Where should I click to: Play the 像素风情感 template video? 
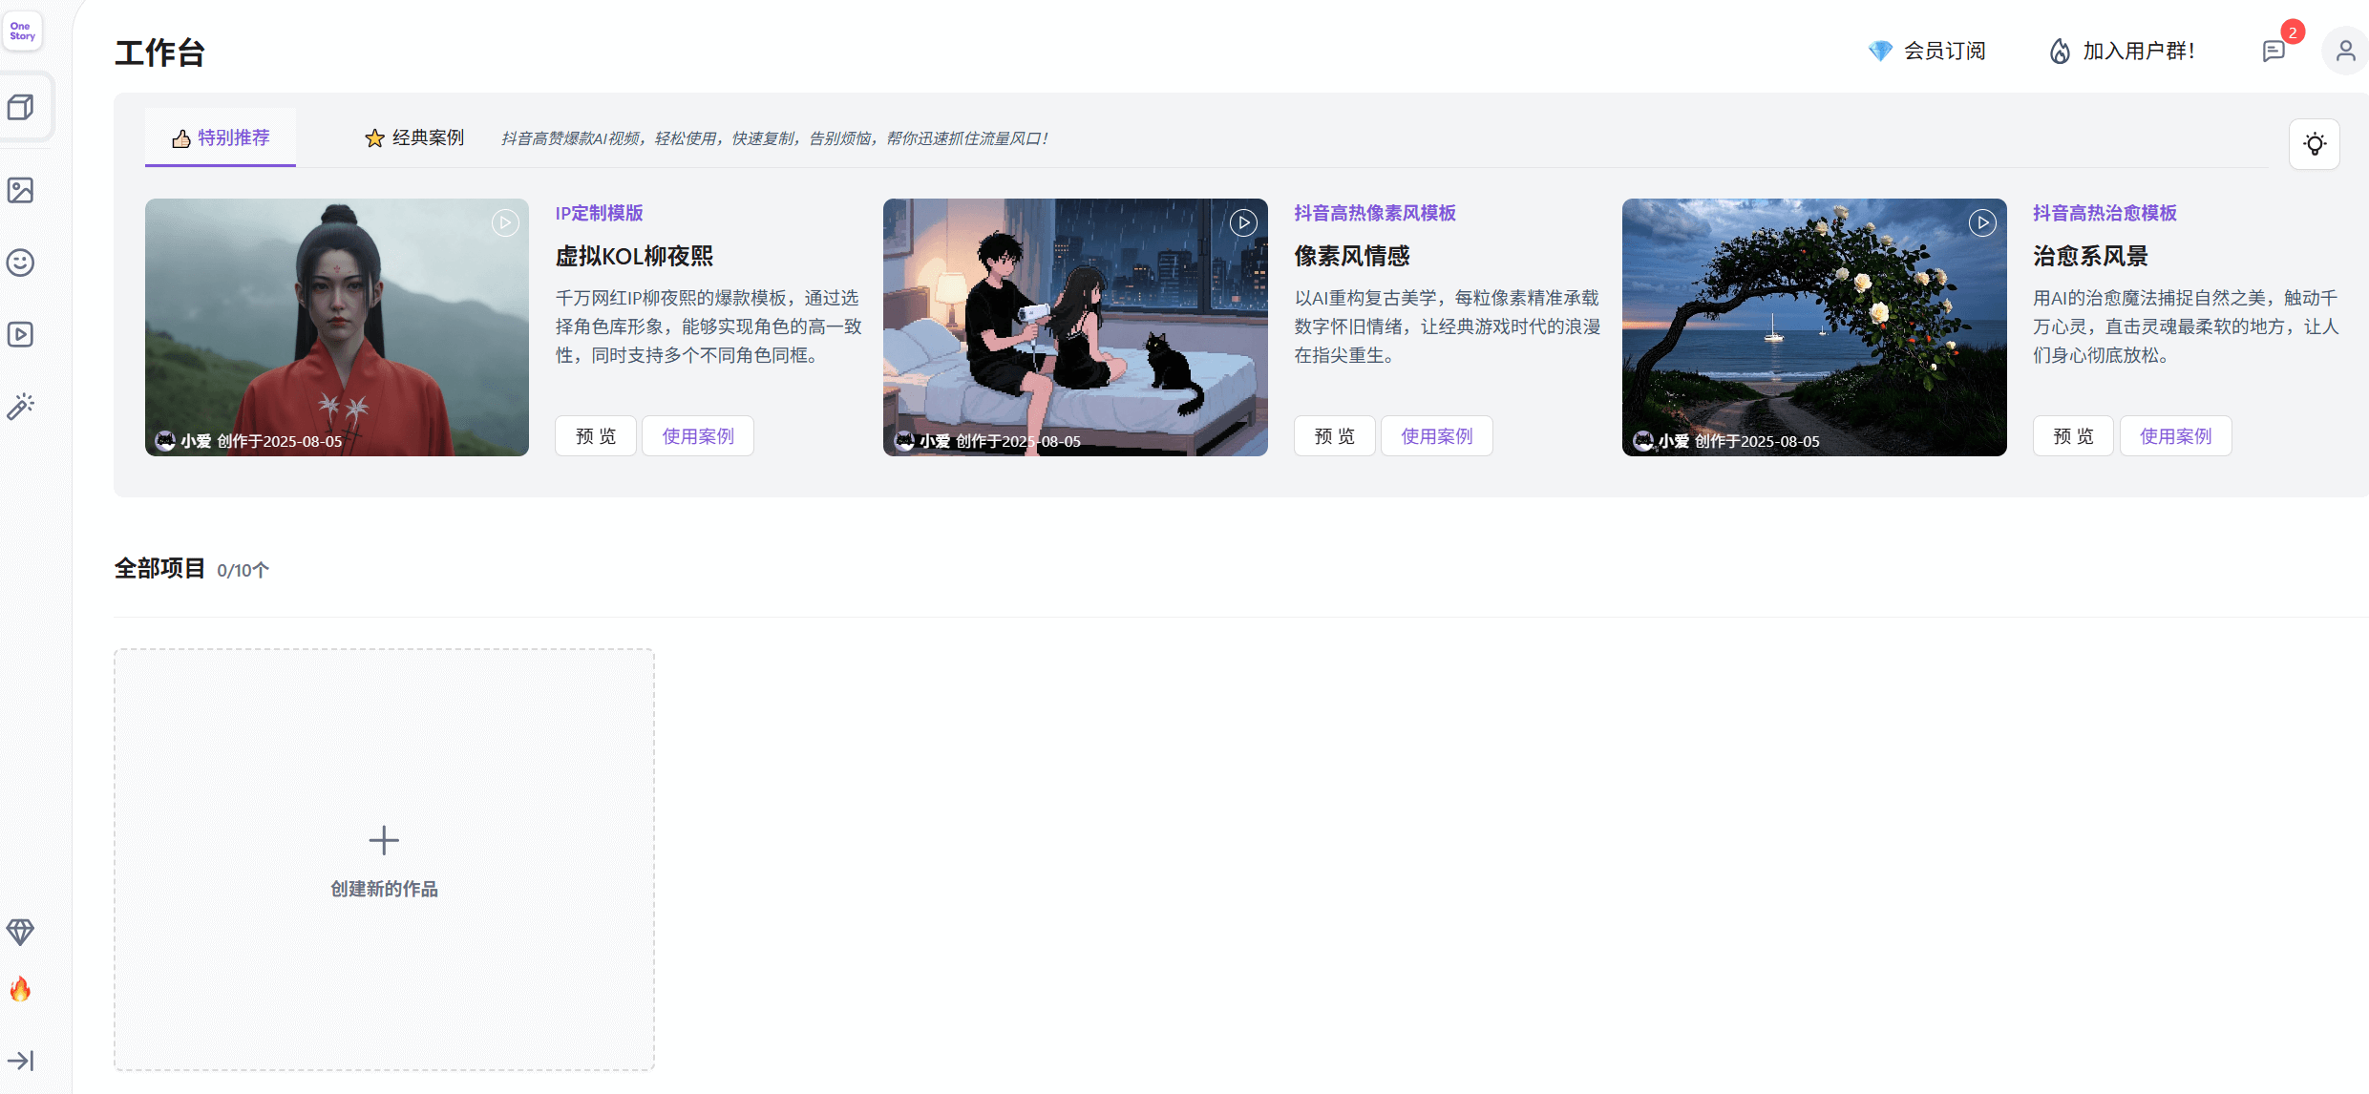[x=1243, y=222]
